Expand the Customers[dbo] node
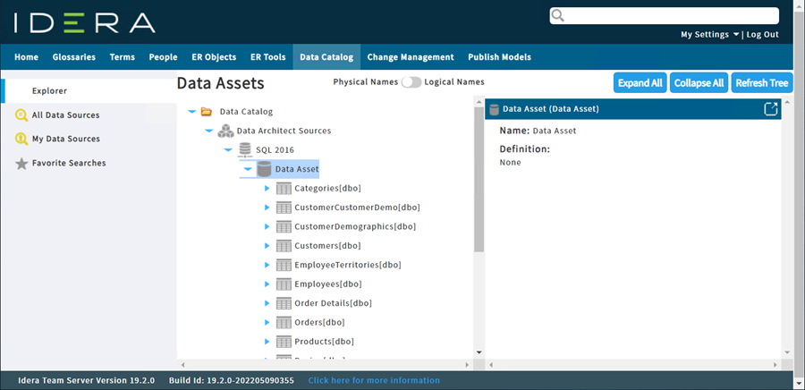The image size is (805, 390). pyautogui.click(x=267, y=246)
